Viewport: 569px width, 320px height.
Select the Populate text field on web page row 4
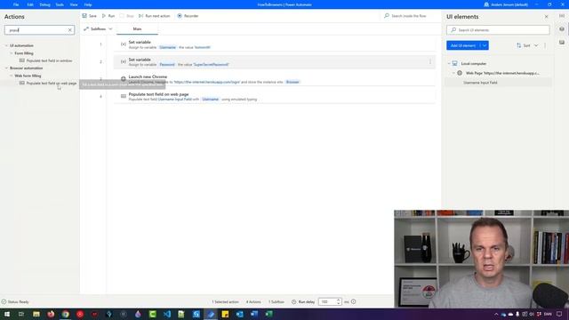(x=275, y=97)
